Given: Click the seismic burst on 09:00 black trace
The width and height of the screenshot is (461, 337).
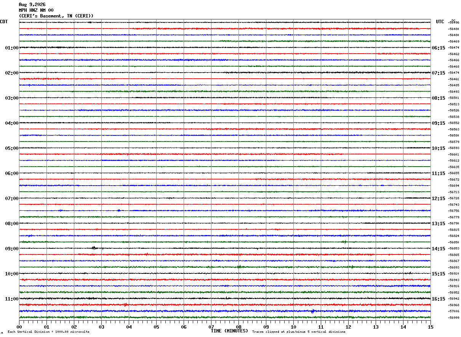Looking at the screenshot, I should 94,248.
